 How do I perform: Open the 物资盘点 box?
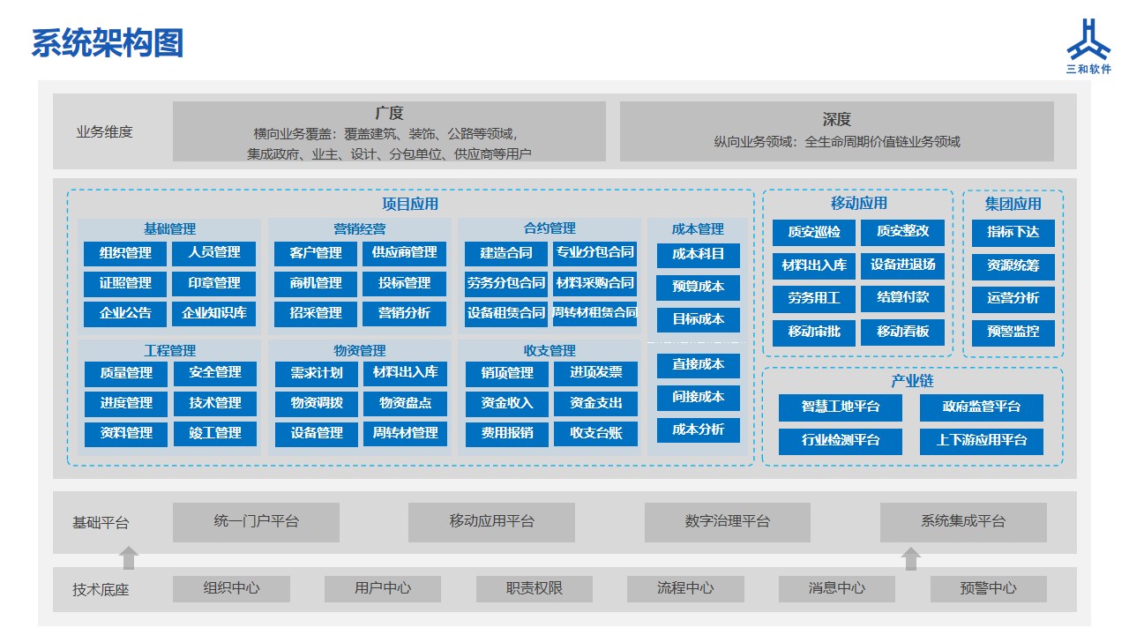(x=406, y=403)
